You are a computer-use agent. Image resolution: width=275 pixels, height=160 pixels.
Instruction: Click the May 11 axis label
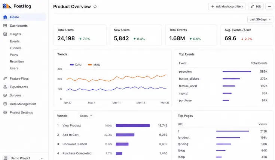point(116,103)
